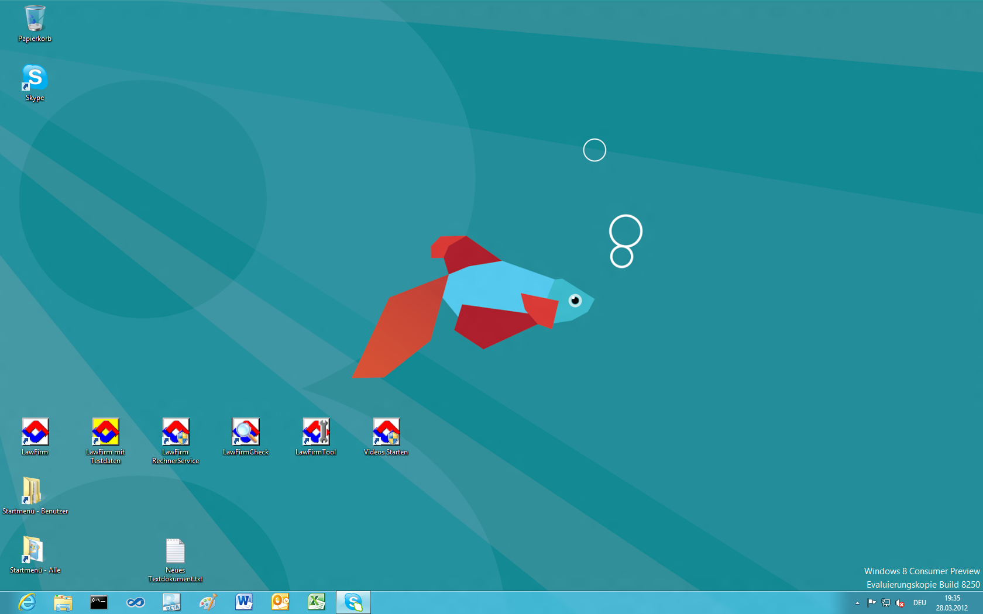
Task: Click the muted volume speaker icon
Action: pyautogui.click(x=900, y=603)
